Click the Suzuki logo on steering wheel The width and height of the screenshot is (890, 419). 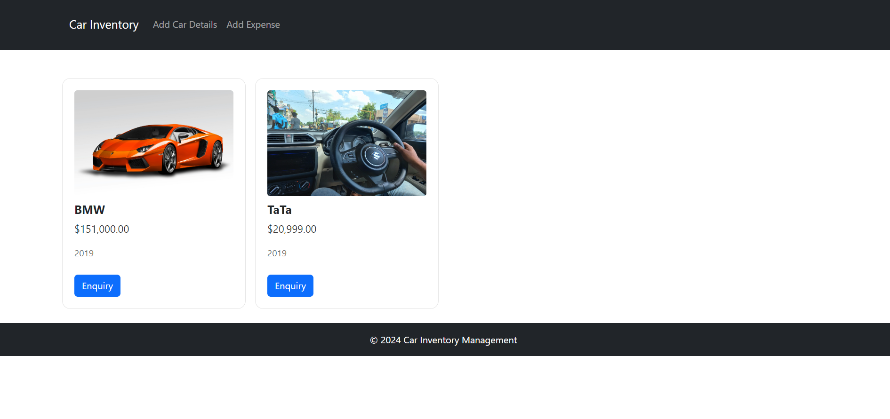tap(376, 156)
